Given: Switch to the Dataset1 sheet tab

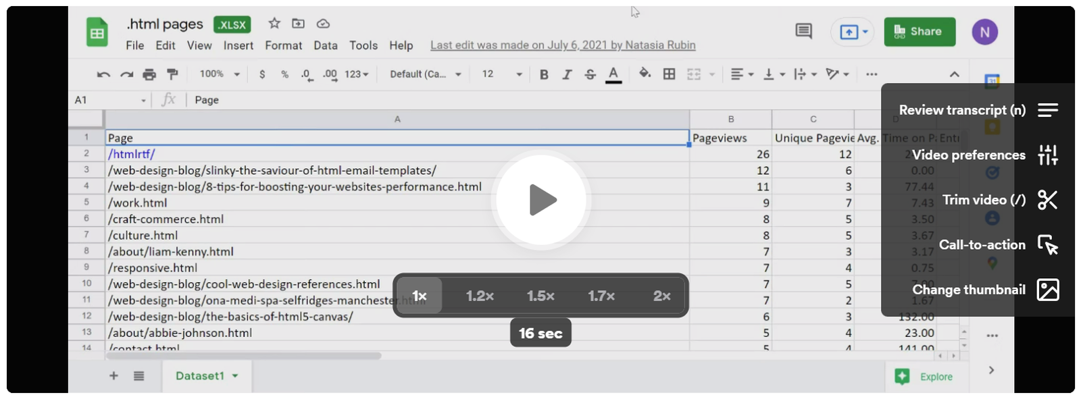Looking at the screenshot, I should [x=200, y=376].
